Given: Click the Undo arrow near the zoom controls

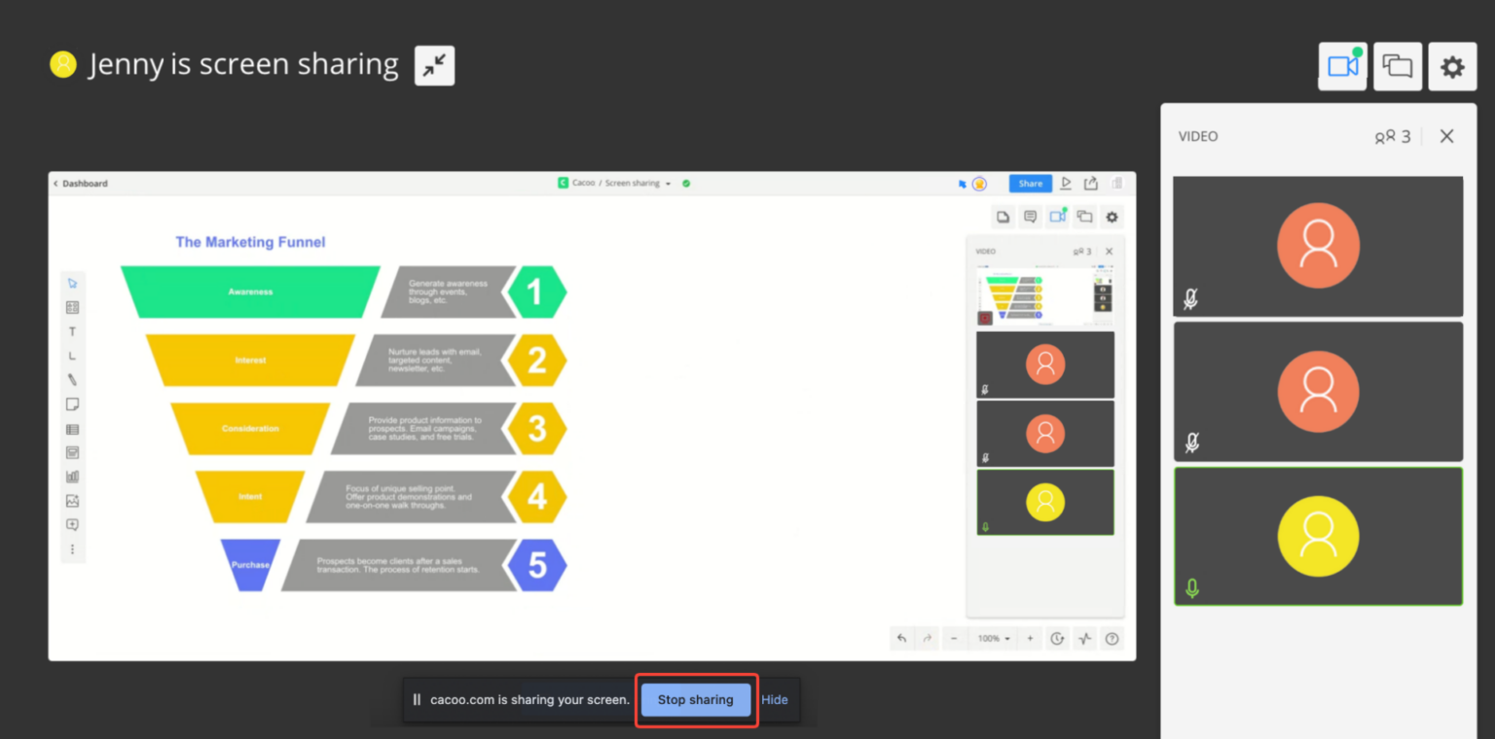Looking at the screenshot, I should point(901,638).
